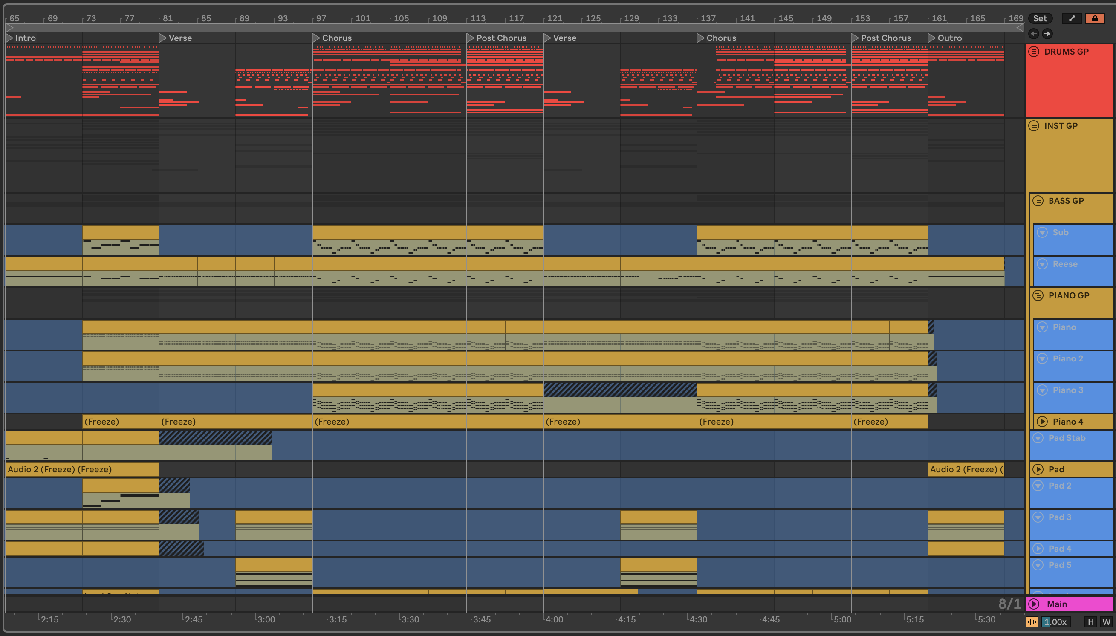Collapse the Sub track
Viewport: 1116px width, 636px height.
(1042, 232)
